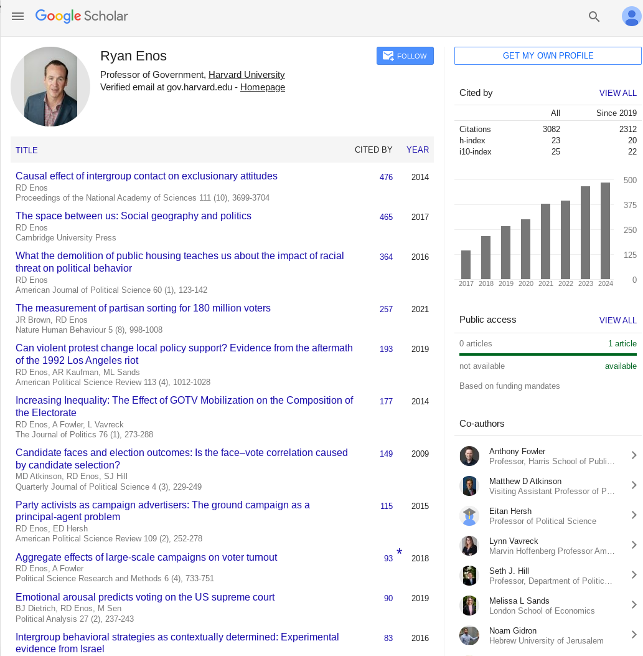Image resolution: width=643 pixels, height=656 pixels.
Task: Click the 149 citations count
Action: [386, 453]
